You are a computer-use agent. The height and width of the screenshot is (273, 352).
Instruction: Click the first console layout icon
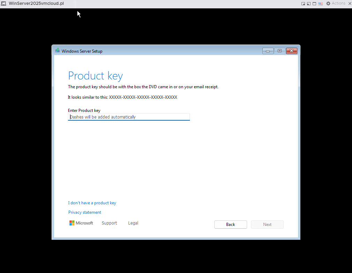(x=303, y=3)
